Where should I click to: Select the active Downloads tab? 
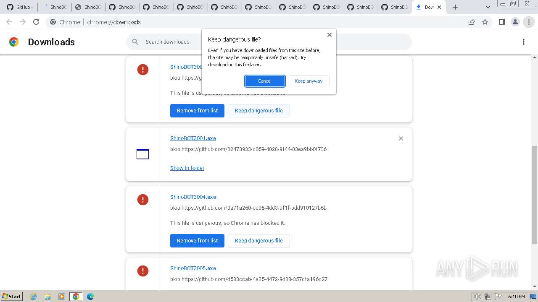[428, 7]
